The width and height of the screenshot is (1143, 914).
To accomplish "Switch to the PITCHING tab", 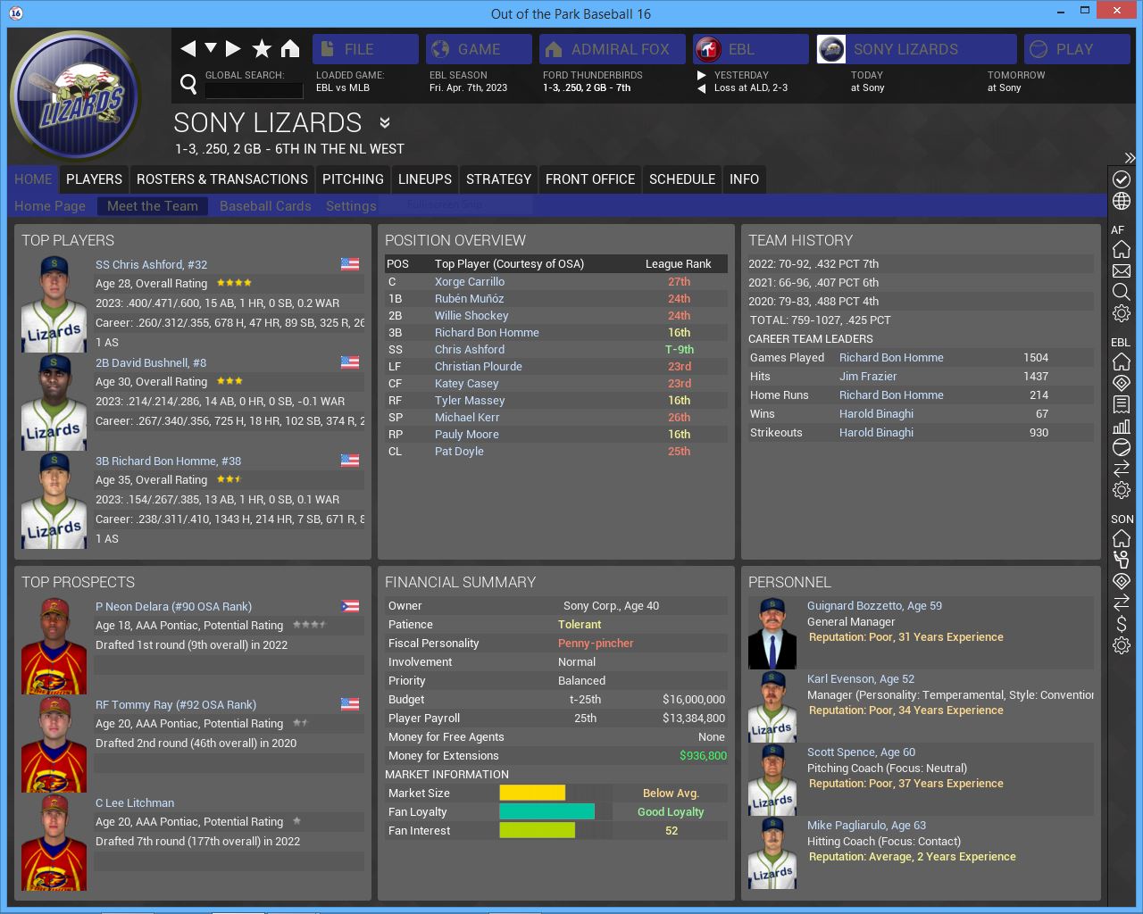I will (353, 179).
